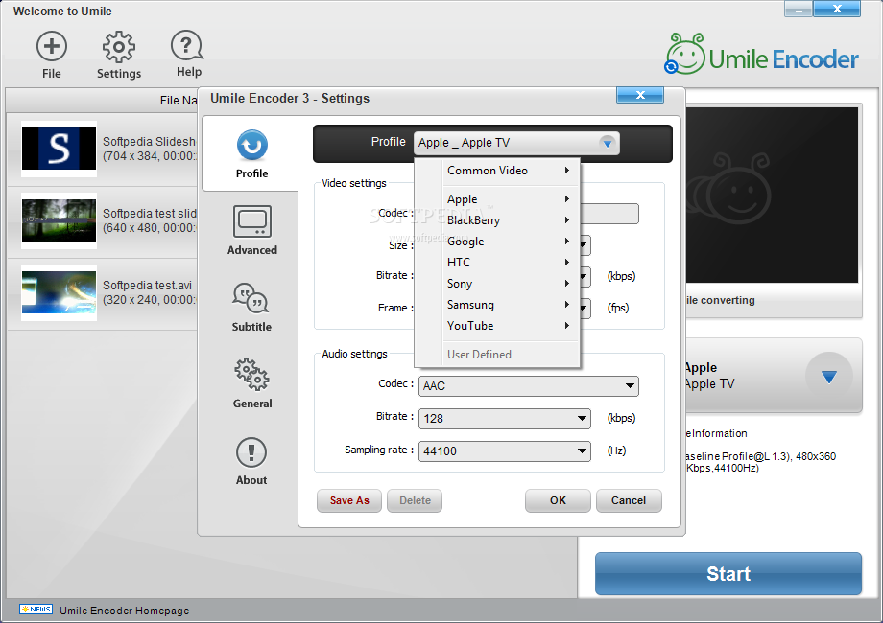
Task: Open the Sampling rate 44100 dropdown
Action: click(504, 450)
